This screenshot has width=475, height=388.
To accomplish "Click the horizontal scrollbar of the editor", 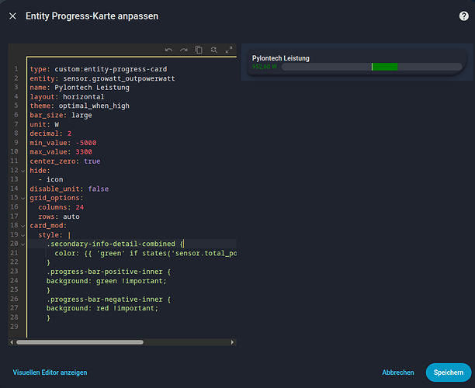I will (78, 341).
